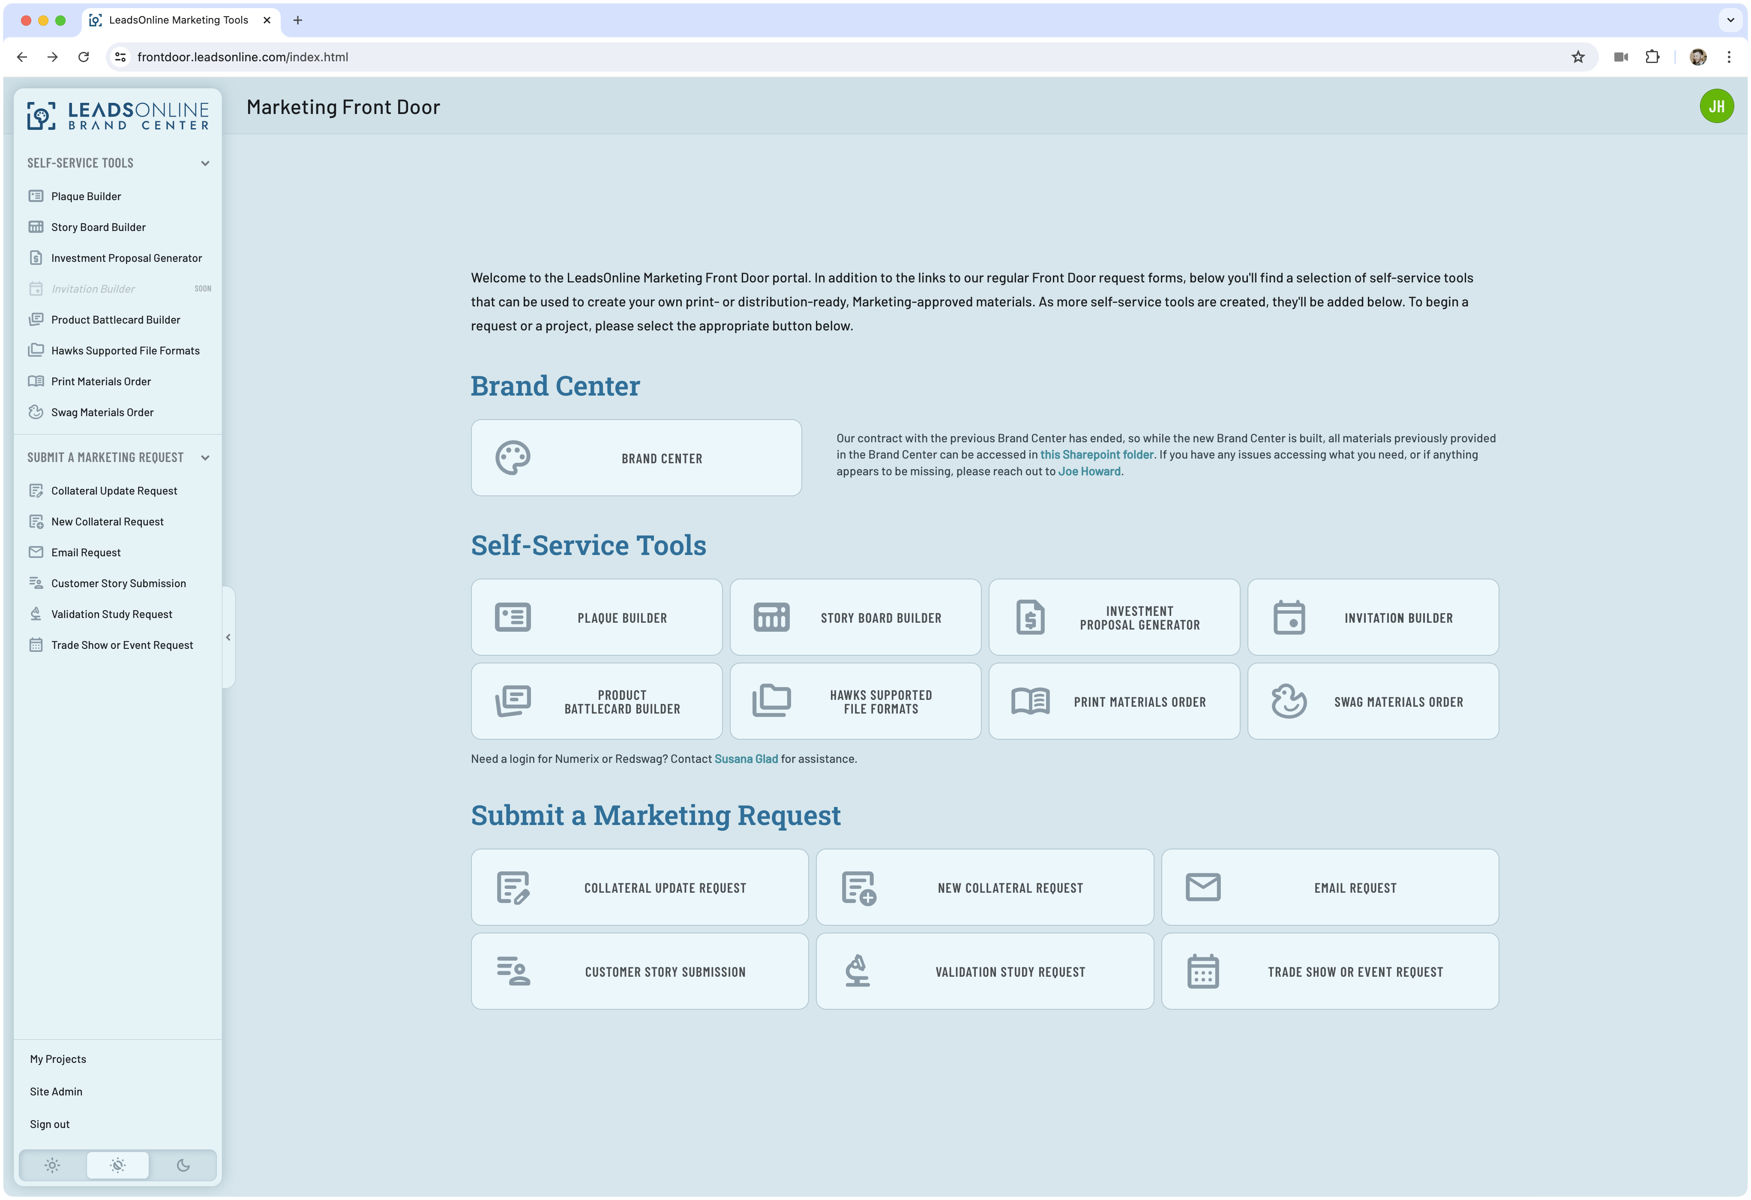This screenshot has height=1200, width=1751.
Task: Click the Product Battlecard Builder sidebar icon
Action: point(36,319)
